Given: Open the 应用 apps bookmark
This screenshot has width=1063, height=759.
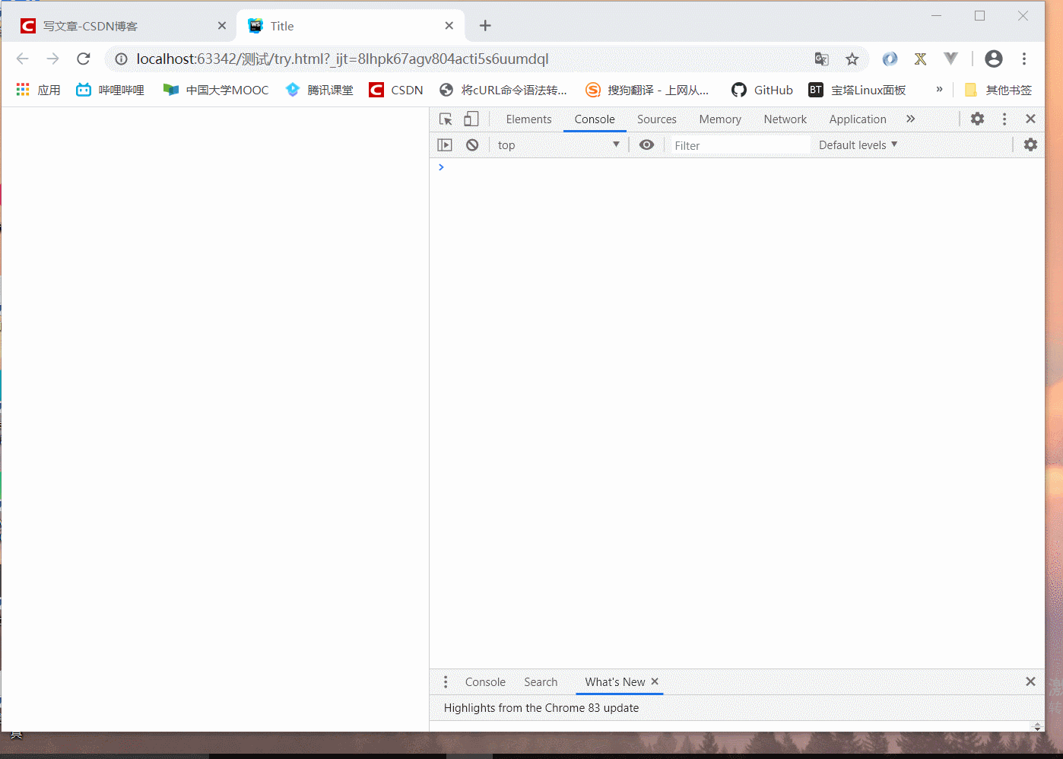Looking at the screenshot, I should pos(38,90).
